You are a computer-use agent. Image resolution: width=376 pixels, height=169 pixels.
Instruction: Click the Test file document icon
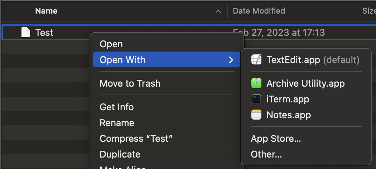26,32
